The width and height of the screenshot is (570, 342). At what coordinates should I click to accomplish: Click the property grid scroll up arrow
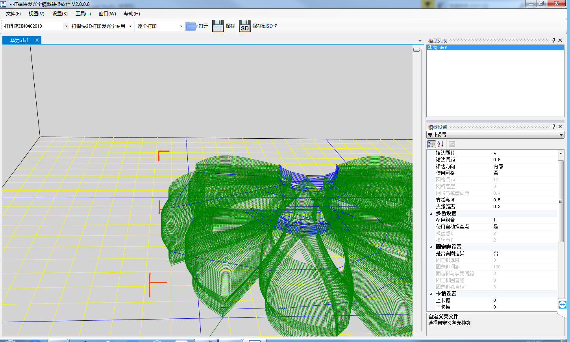tap(561, 152)
